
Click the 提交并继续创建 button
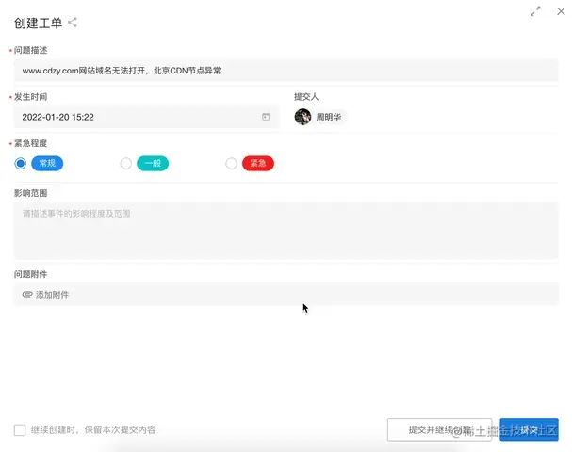click(439, 429)
